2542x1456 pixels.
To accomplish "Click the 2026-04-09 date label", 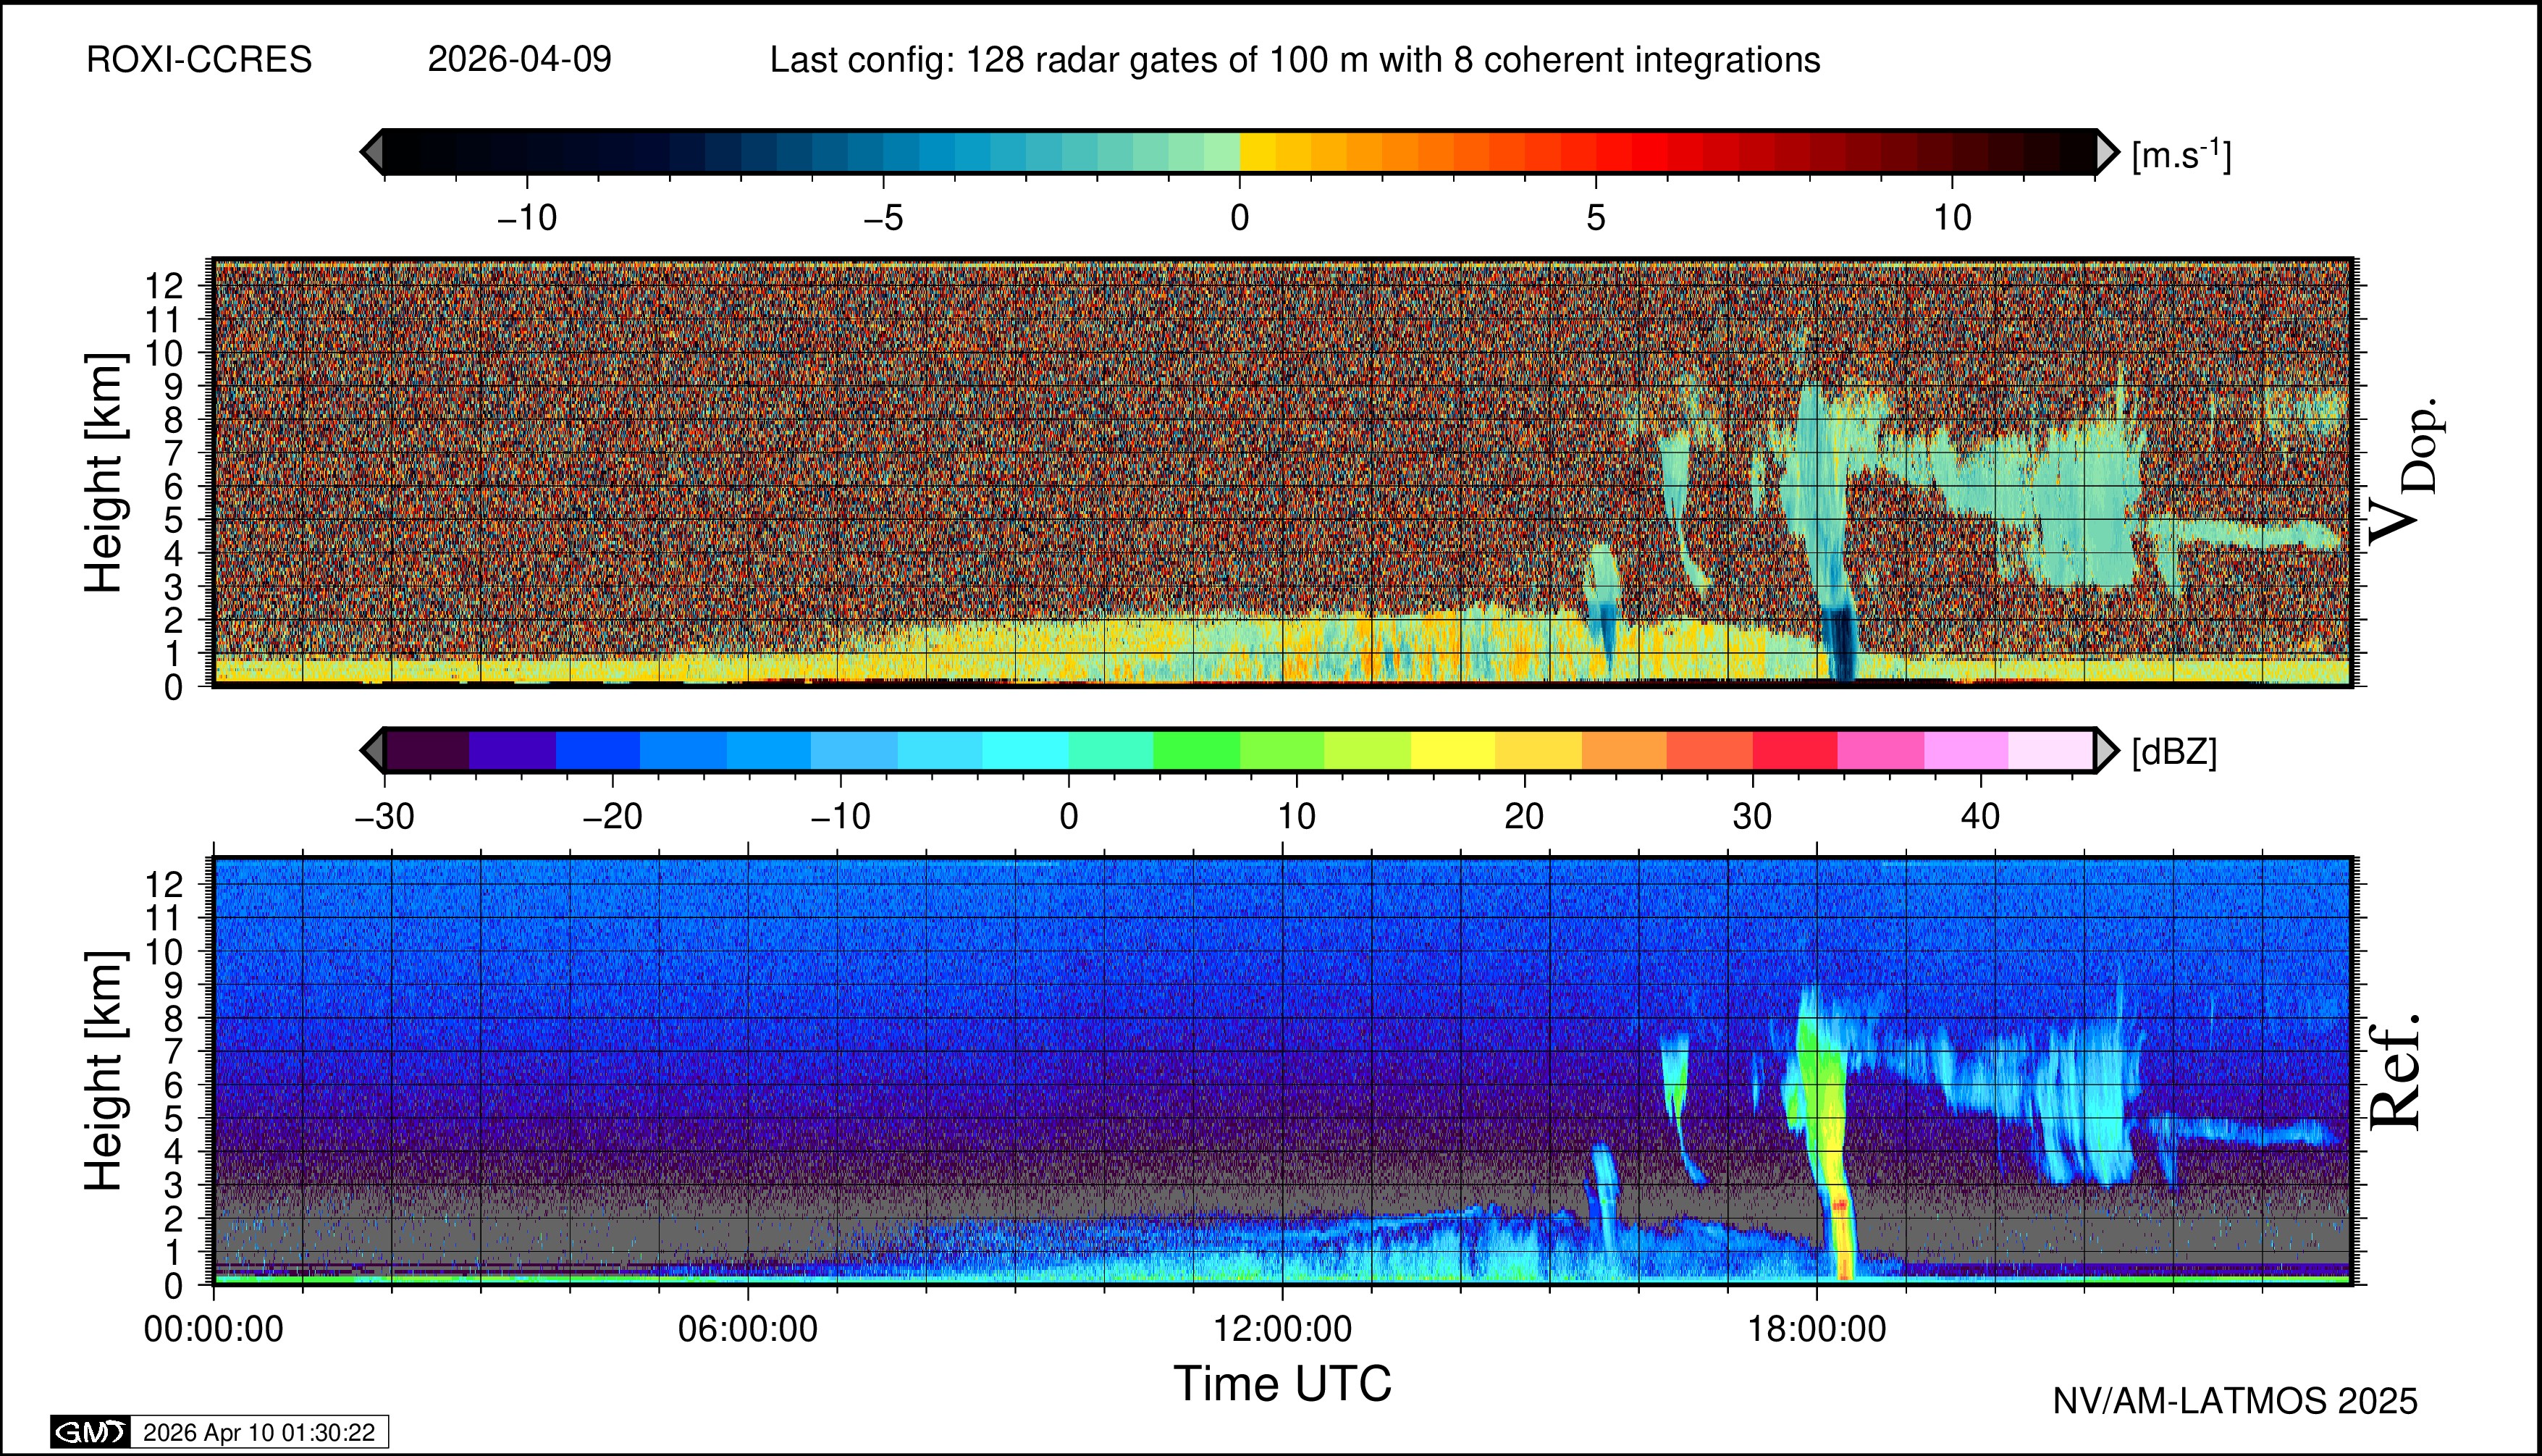I will 519,60.
